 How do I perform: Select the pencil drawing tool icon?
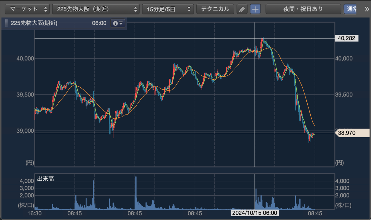(242, 9)
